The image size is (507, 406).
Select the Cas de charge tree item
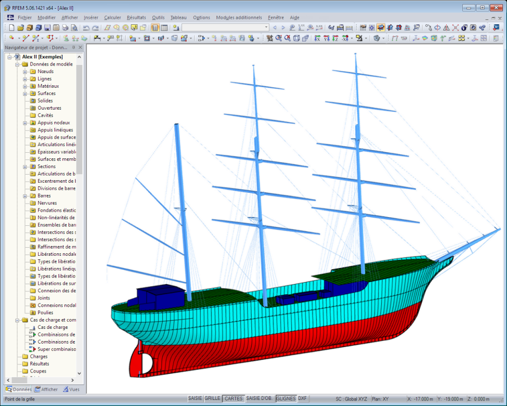pyautogui.click(x=53, y=327)
